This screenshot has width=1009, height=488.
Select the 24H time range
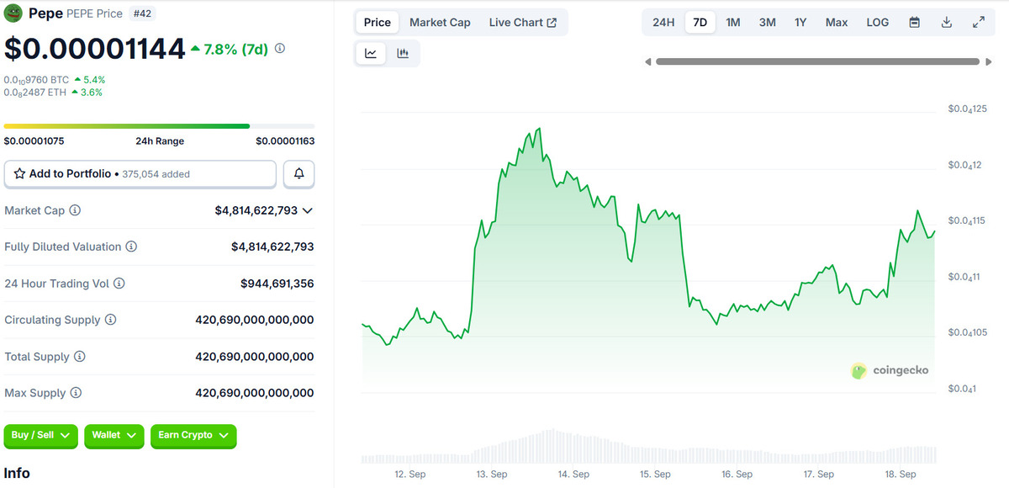(663, 23)
